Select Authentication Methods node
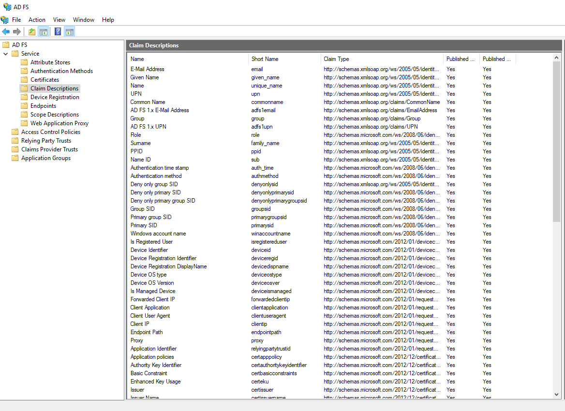The image size is (565, 411). pos(61,71)
